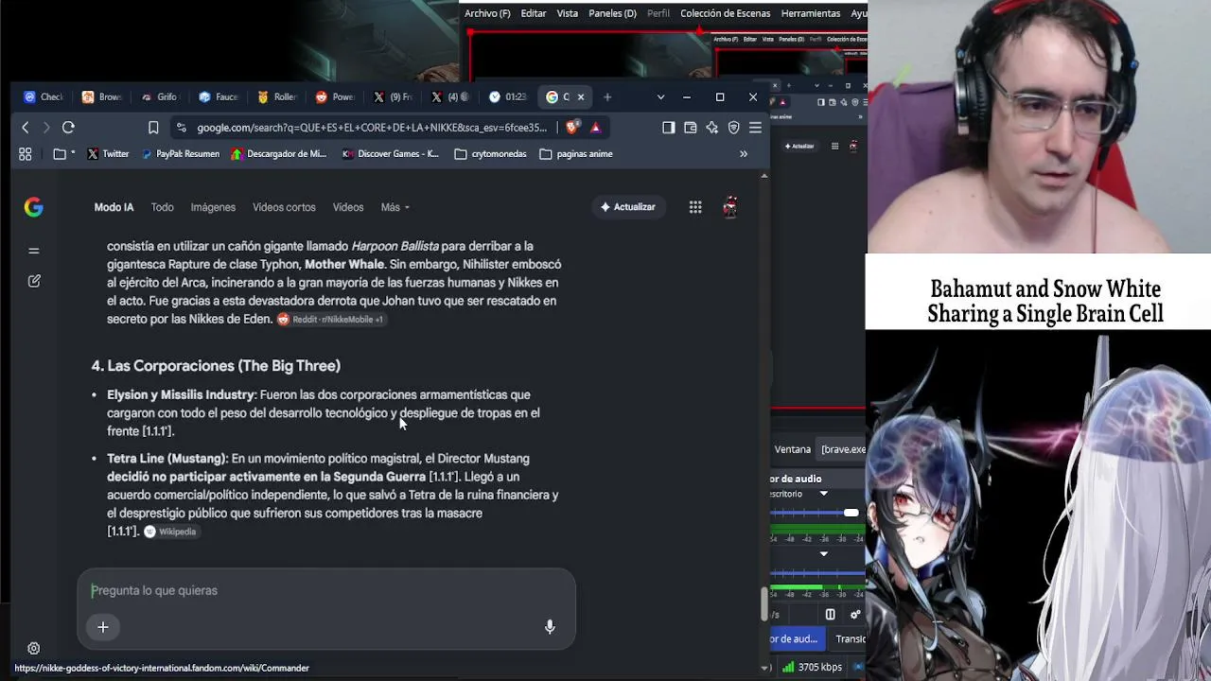Click the OBS Escritorio volume slider
Viewport: 1211px width, 681px height.
coord(815,513)
